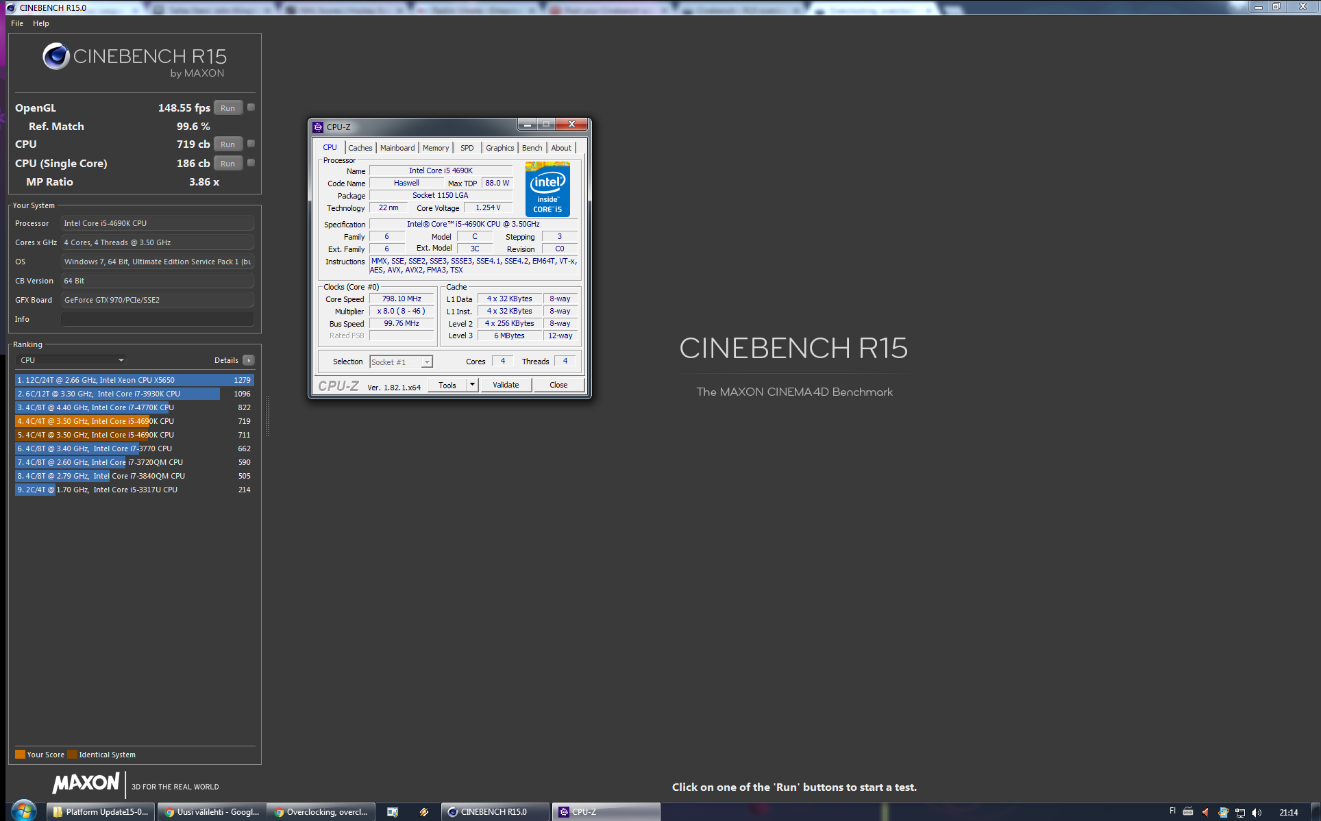Switch to the Caches tab in CPU-Z
This screenshot has height=821, width=1321.
point(360,148)
